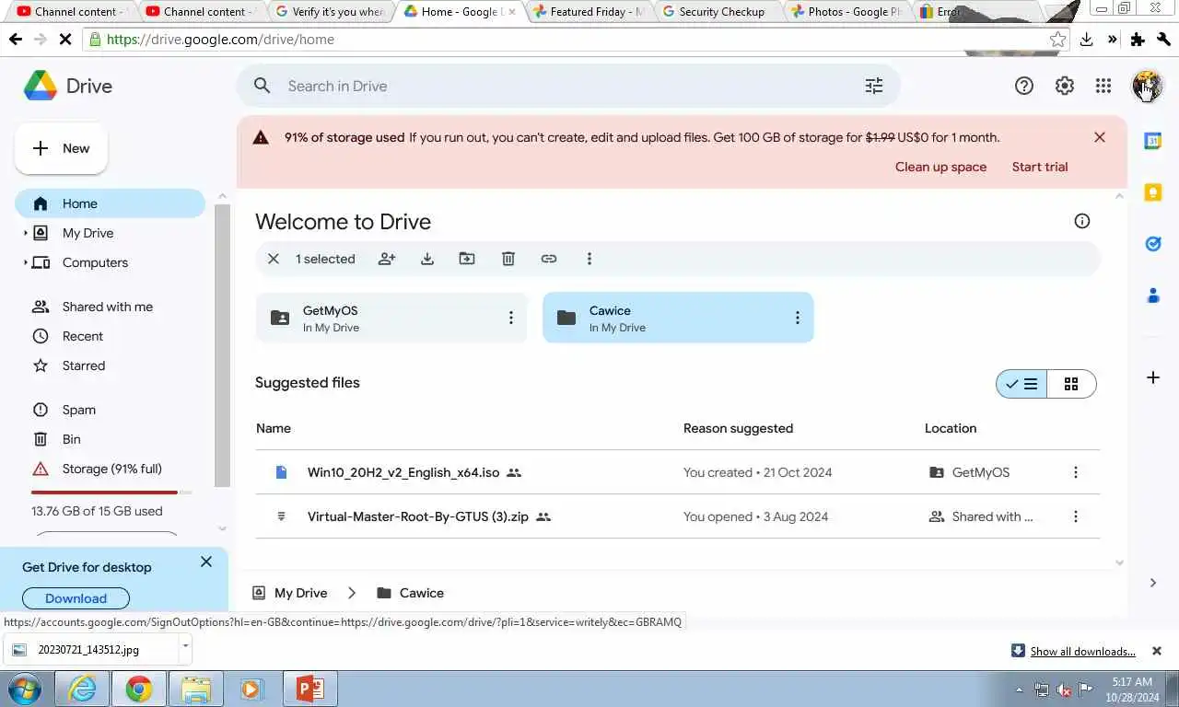
Task: Open Drive settings gear
Action: click(x=1064, y=86)
